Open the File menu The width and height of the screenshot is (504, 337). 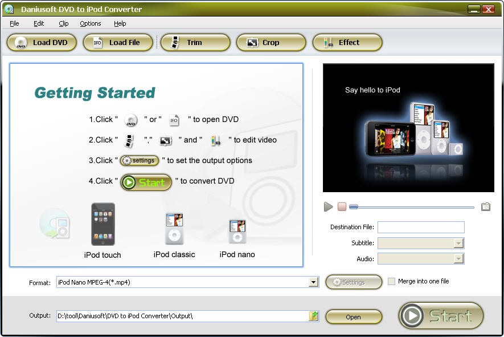click(x=14, y=23)
